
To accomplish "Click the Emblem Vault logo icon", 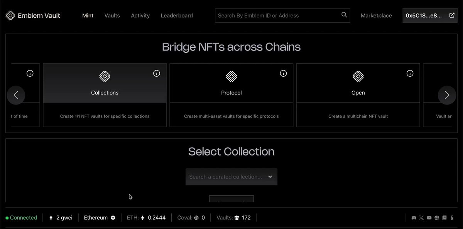I will click(10, 16).
